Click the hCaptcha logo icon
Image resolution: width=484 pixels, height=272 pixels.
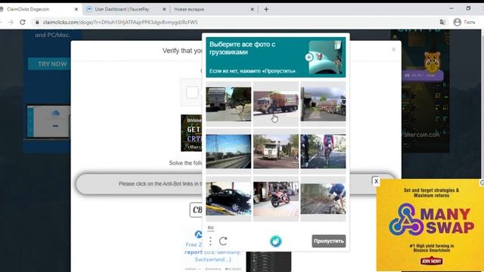275,241
